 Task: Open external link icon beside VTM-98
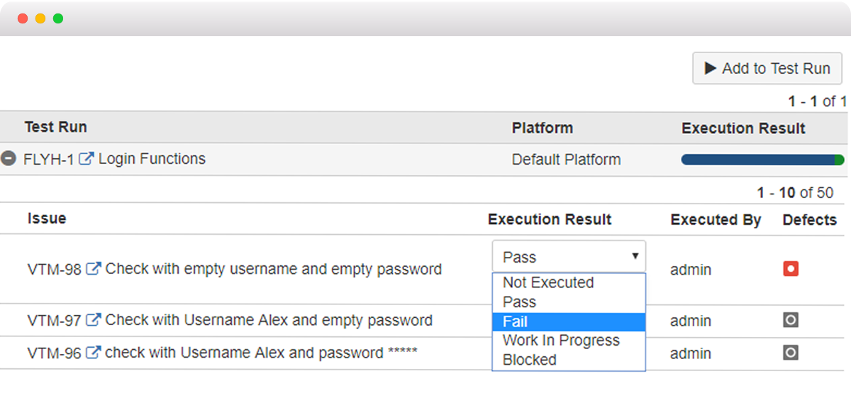94,269
